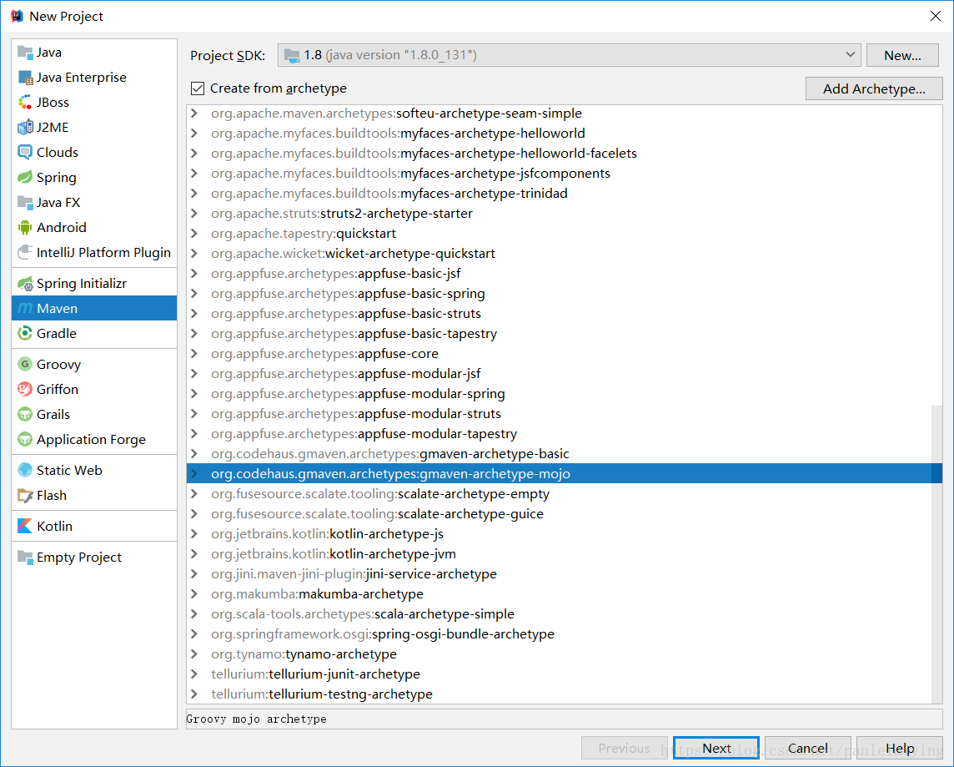Expand struts2-archetype-starter node
This screenshot has height=767, width=954.
194,213
